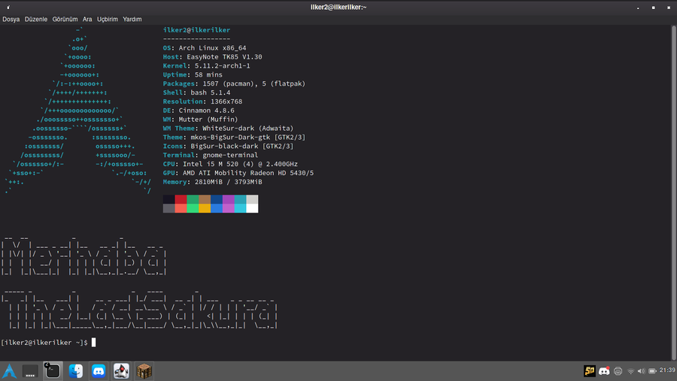Expand the Görünüm menu
This screenshot has width=677, height=381.
point(65,20)
